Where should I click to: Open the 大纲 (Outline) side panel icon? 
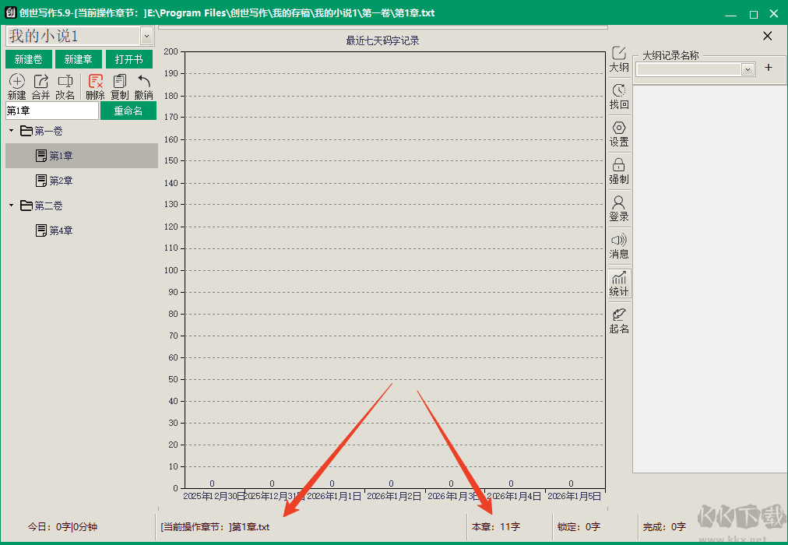tap(619, 54)
